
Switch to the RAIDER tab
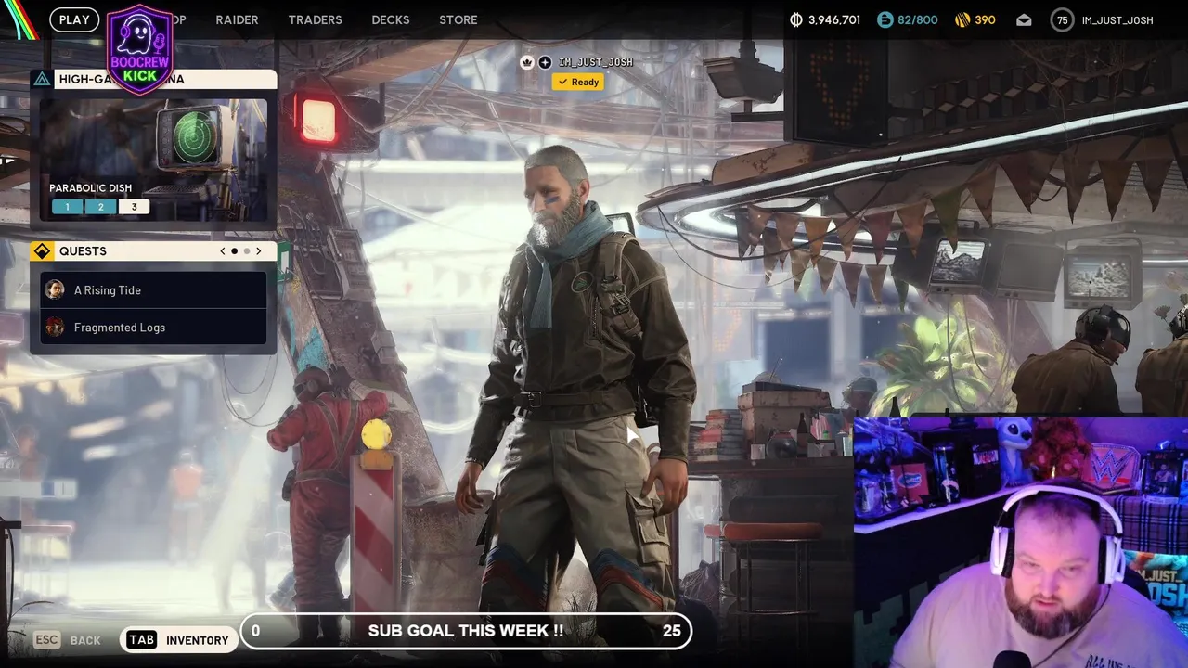pos(237,19)
